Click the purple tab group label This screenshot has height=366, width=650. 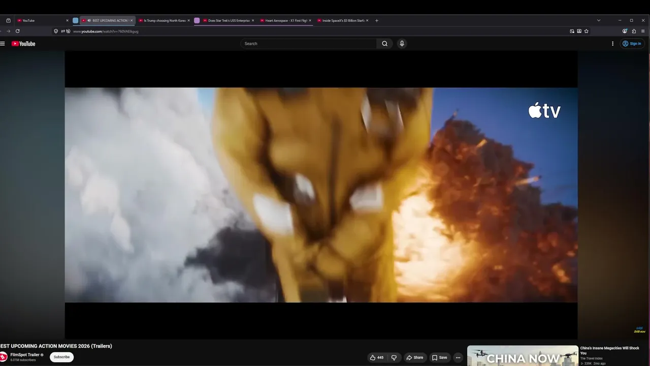click(x=197, y=20)
